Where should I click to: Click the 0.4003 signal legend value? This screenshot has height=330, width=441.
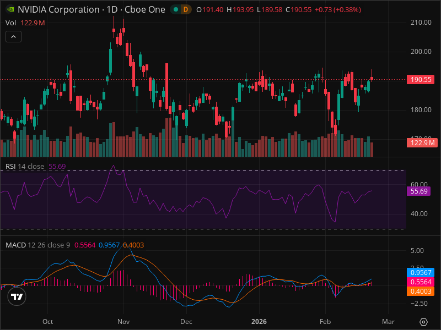133,245
